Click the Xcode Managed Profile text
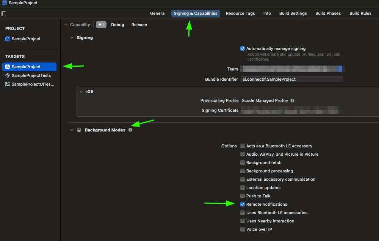 point(265,100)
